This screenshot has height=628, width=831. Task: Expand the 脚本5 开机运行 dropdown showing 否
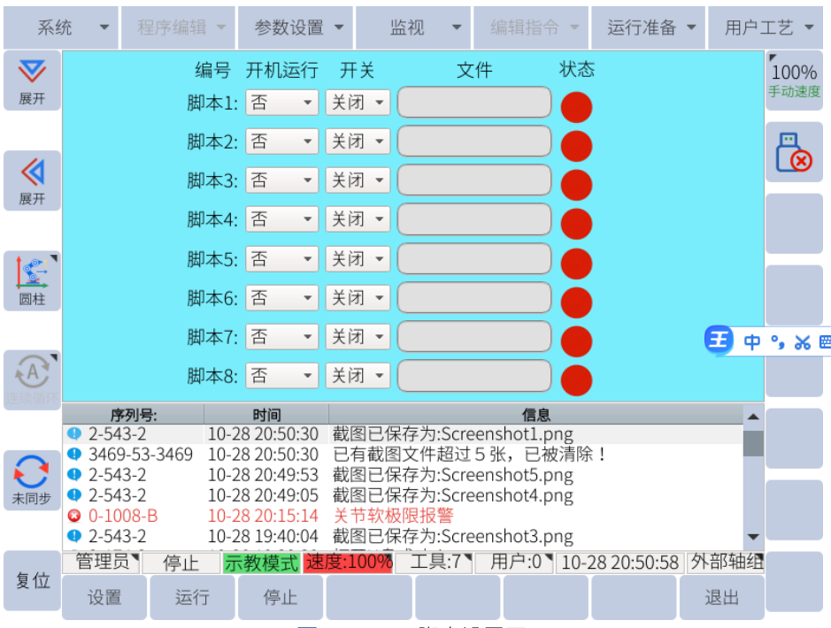(x=282, y=259)
